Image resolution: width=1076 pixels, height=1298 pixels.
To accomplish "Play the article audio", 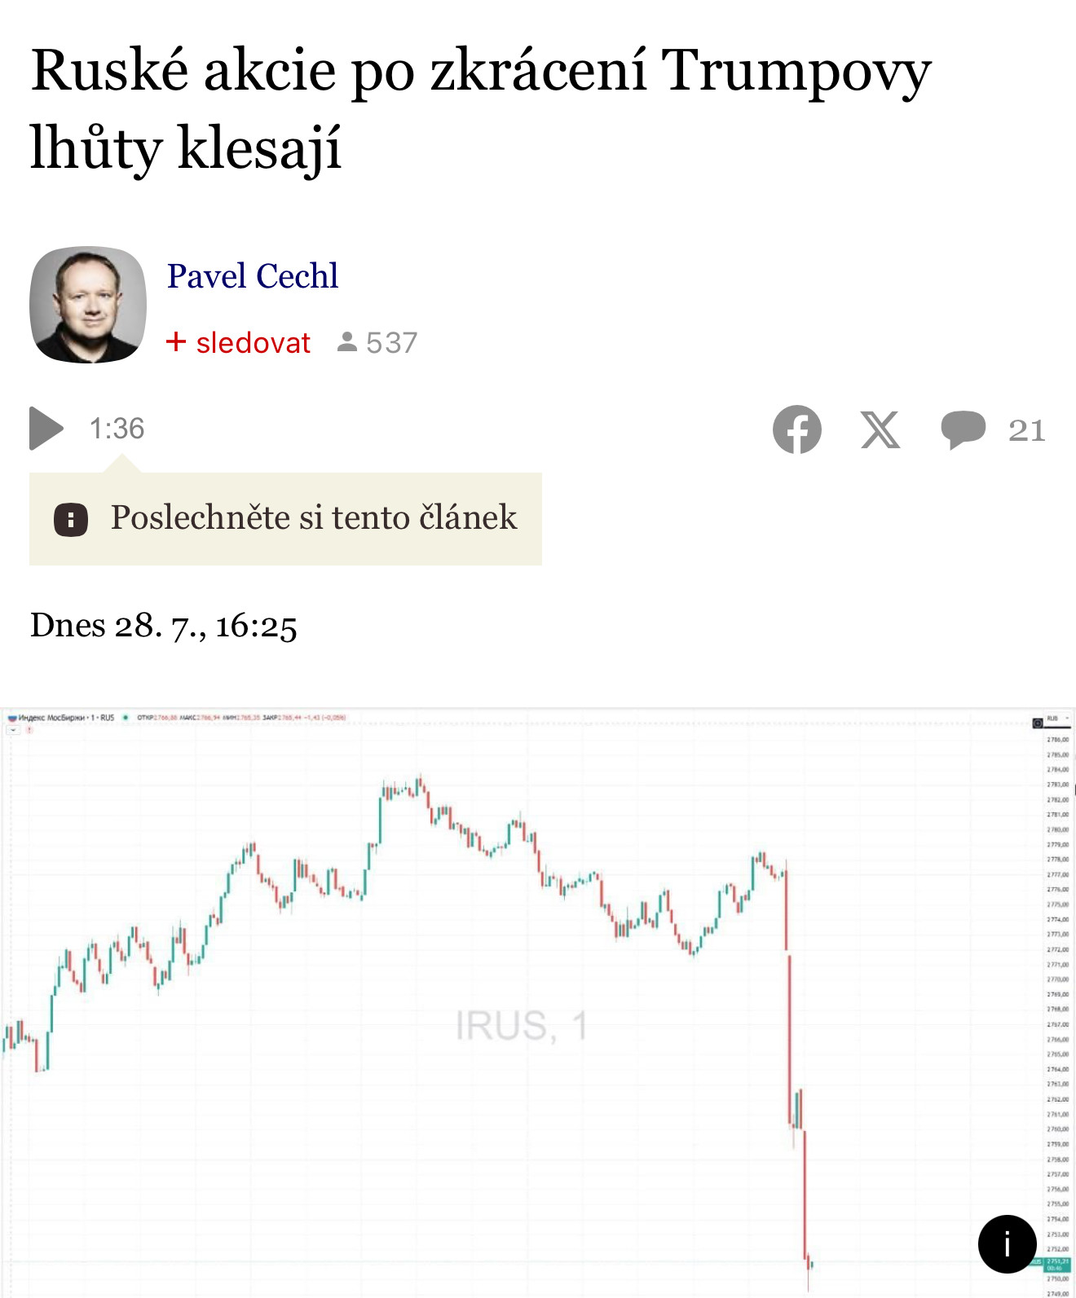I will tap(46, 429).
